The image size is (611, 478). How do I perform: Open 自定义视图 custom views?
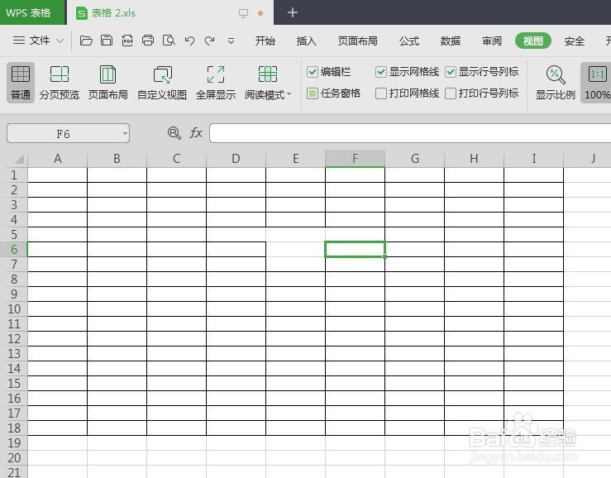[162, 82]
